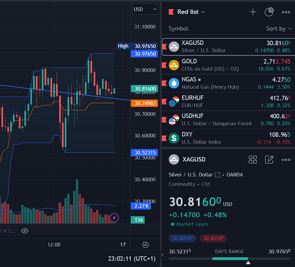This screenshot has width=295, height=267.
Task: Open XAGUSD details three-dots menu
Action: [286, 160]
